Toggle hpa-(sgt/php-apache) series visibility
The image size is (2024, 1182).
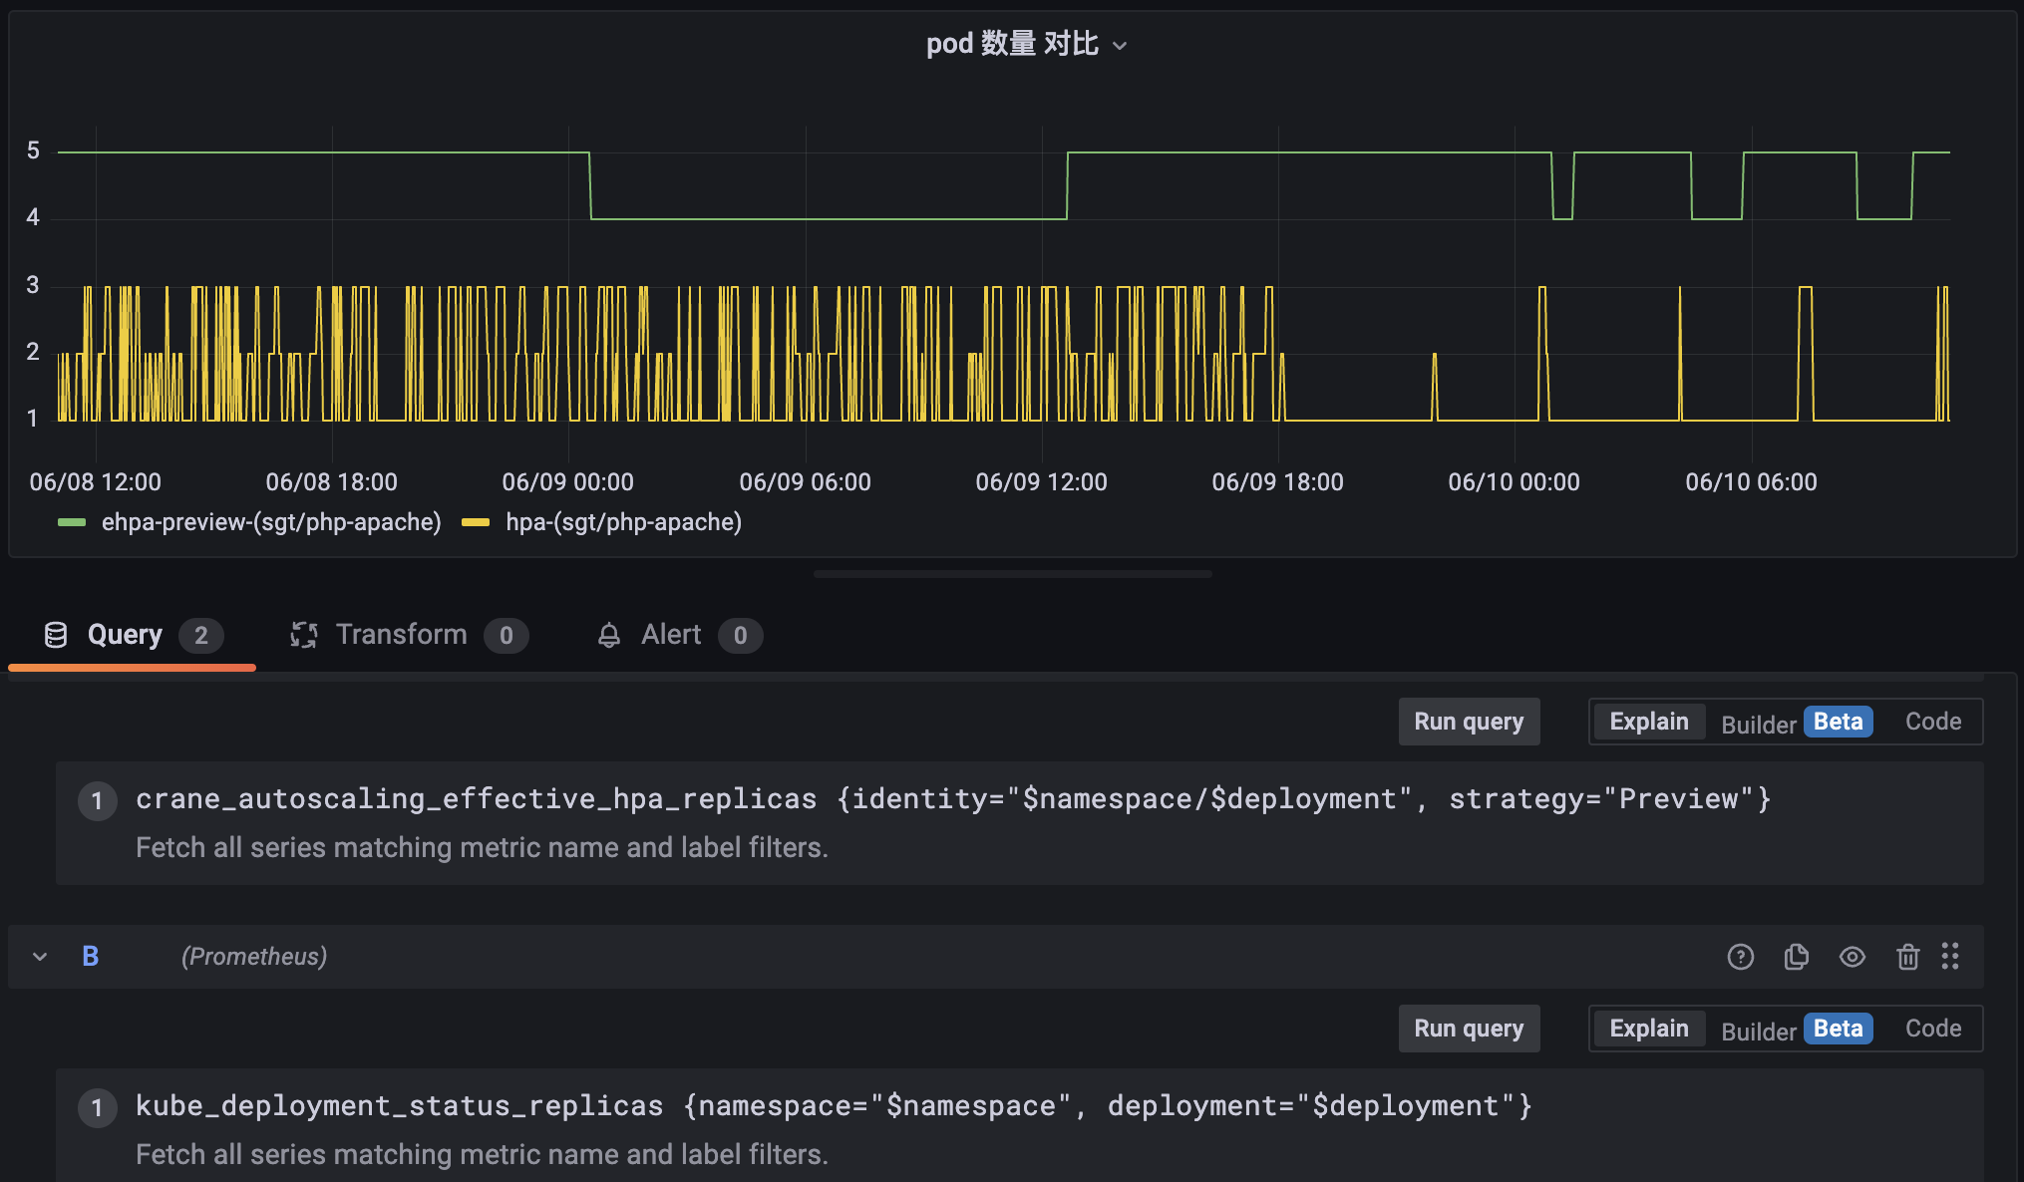click(x=602, y=521)
